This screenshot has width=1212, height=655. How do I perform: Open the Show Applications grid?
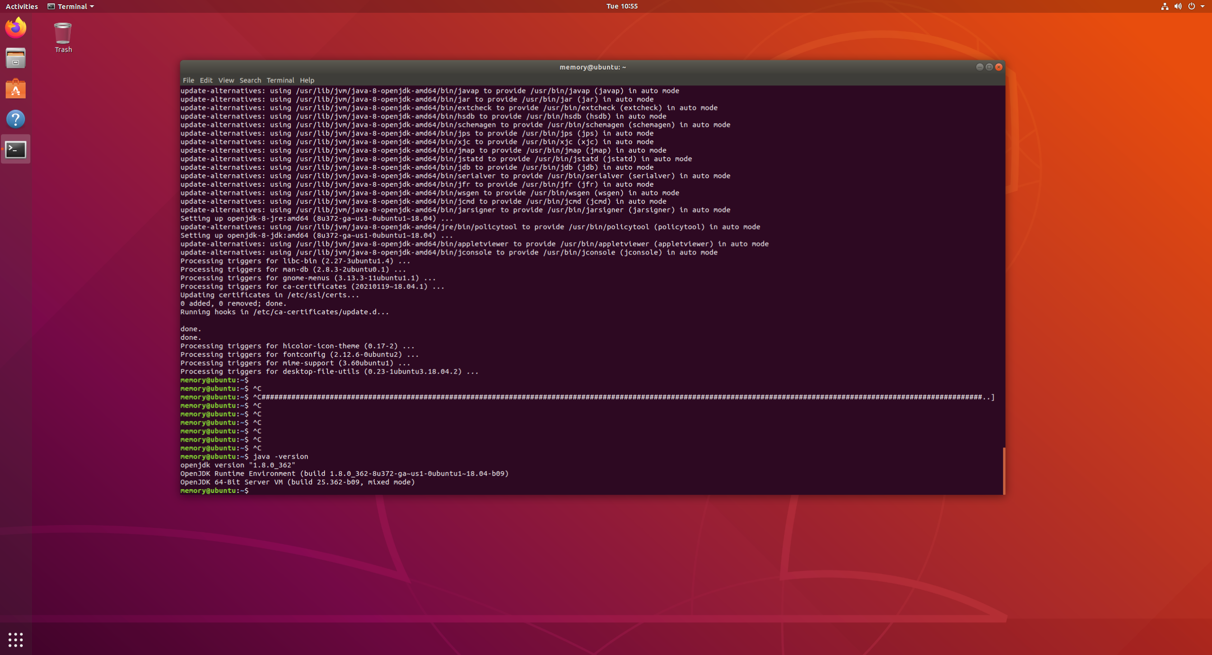[16, 639]
